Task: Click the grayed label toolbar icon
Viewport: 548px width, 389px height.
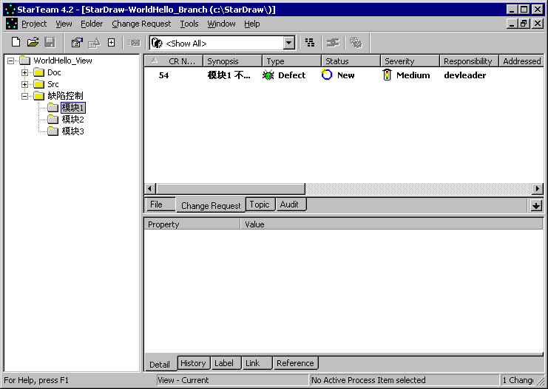Action: pos(134,43)
